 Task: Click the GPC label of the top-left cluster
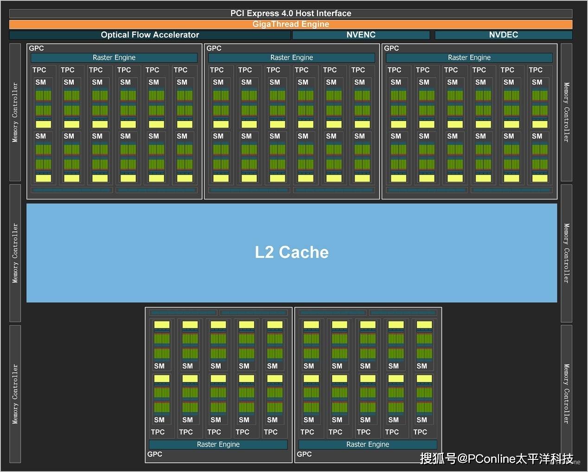click(x=36, y=48)
